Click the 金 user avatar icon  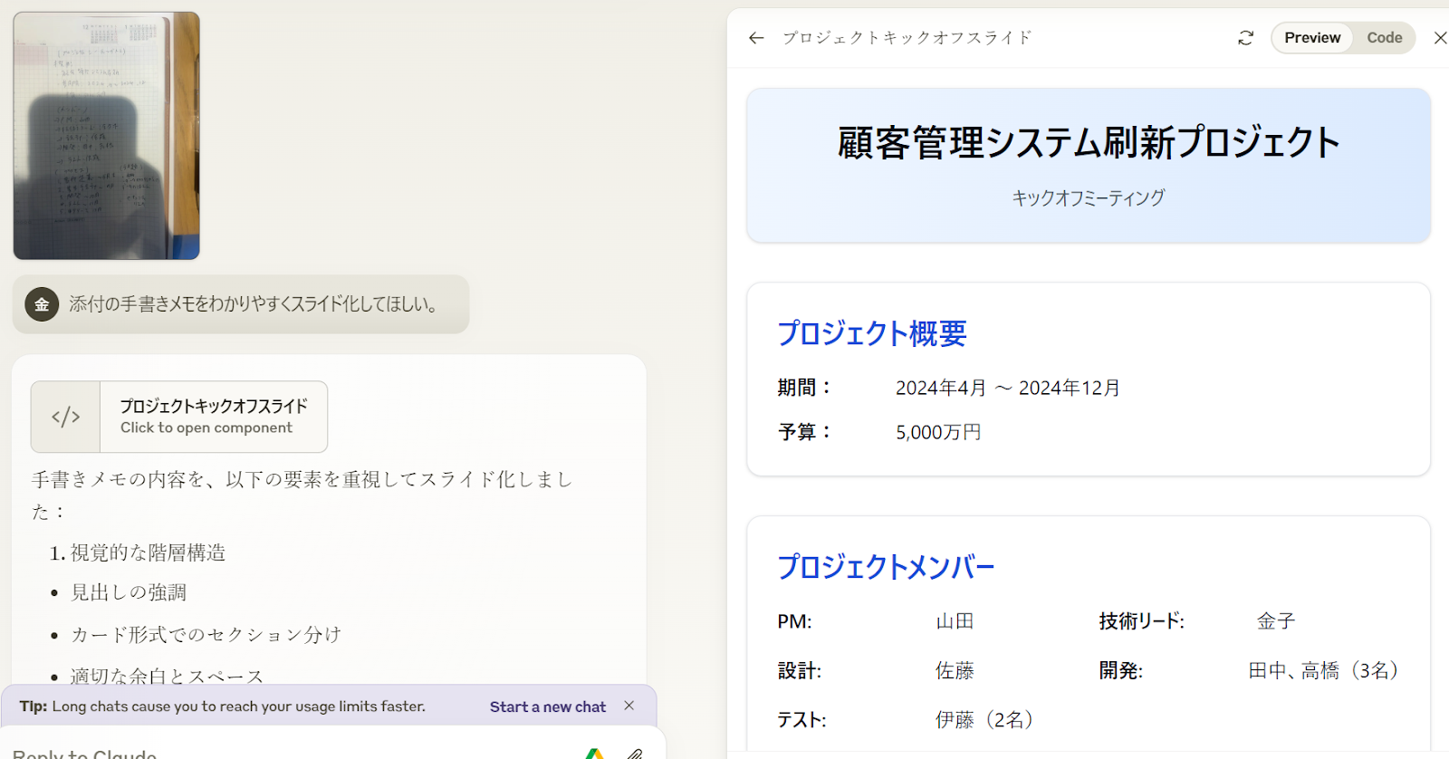(x=42, y=304)
